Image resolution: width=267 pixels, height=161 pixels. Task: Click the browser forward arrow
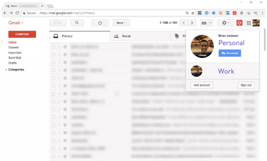coord(11,13)
